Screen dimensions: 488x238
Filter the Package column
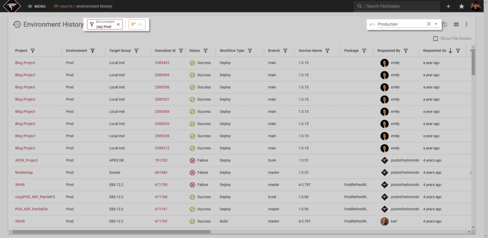click(364, 50)
